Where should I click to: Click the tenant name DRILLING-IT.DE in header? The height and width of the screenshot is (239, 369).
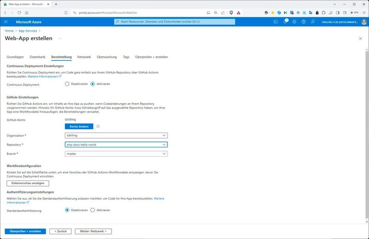(340, 22)
